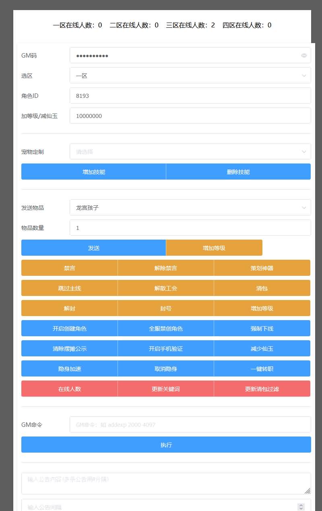The height and width of the screenshot is (511, 322).
Task: Click the 策划神器 button
Action: (262, 268)
